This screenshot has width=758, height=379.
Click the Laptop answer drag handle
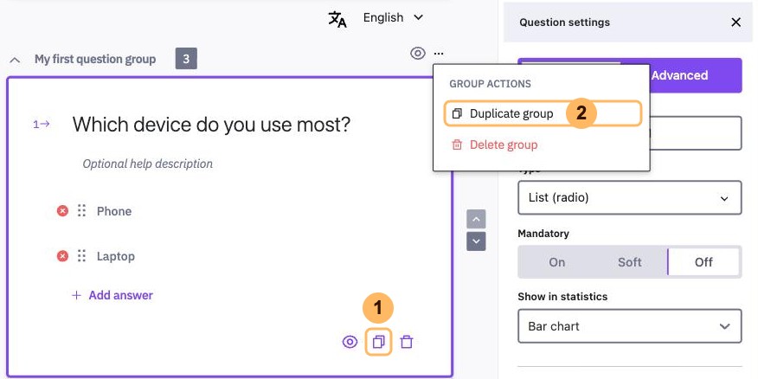click(x=81, y=256)
